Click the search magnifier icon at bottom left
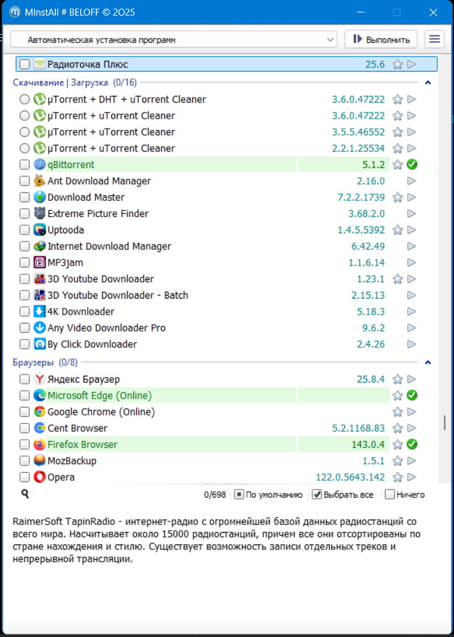The image size is (454, 637). (x=25, y=494)
